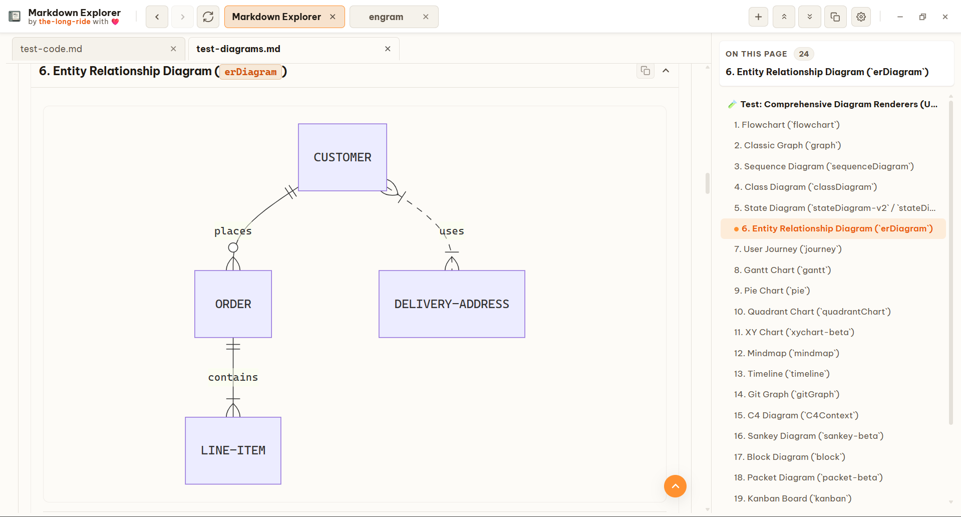Switch to the engram workspace tab
The height and width of the screenshot is (517, 961).
point(386,17)
